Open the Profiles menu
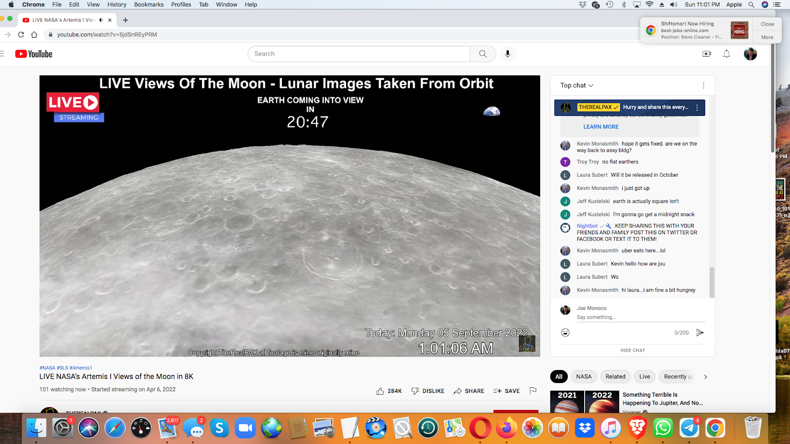790x444 pixels. coord(181,4)
